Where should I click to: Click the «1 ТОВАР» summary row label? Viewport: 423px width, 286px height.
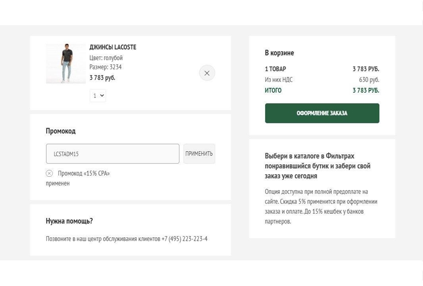click(275, 69)
